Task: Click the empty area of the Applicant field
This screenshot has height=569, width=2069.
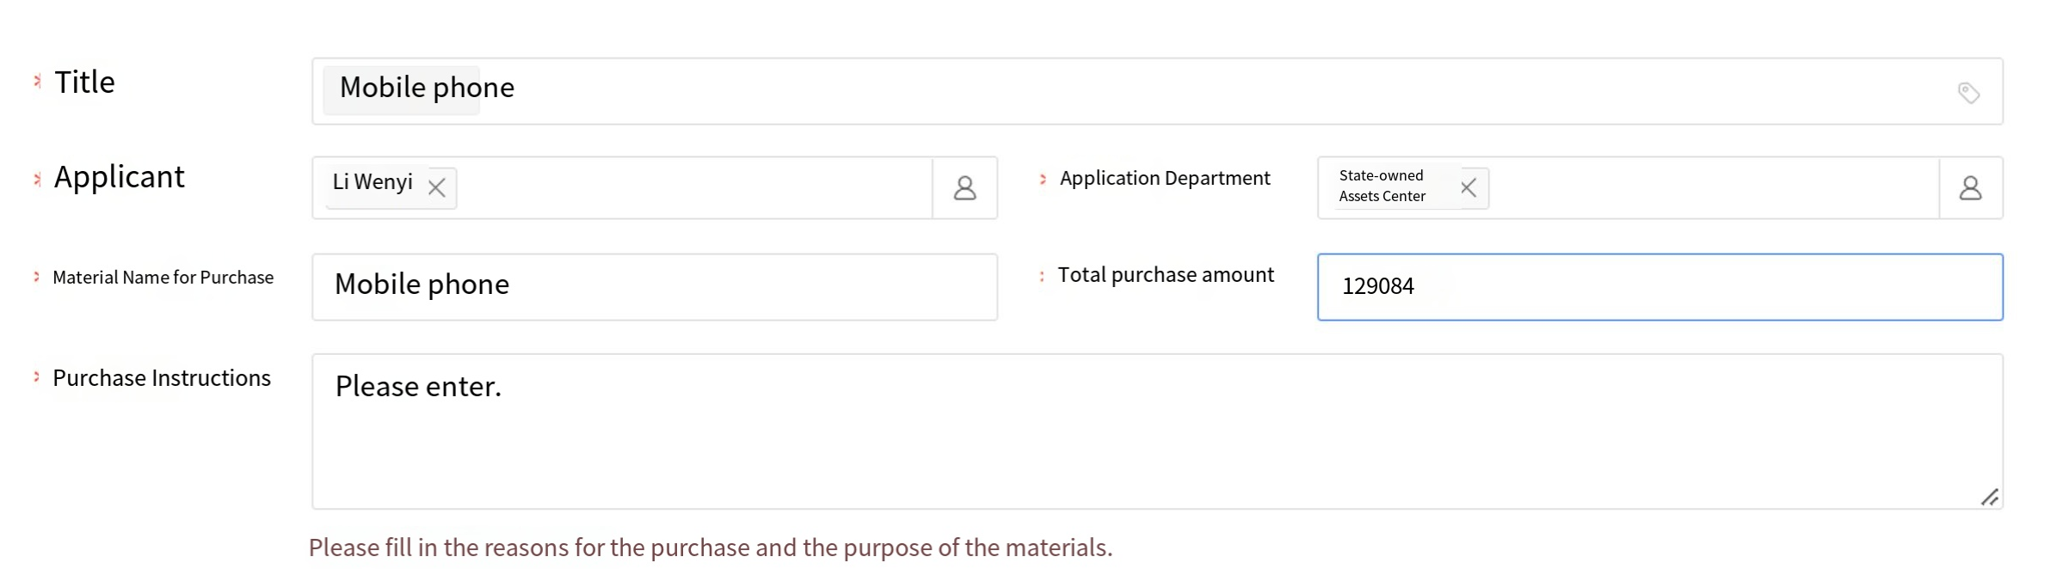Action: (x=688, y=188)
